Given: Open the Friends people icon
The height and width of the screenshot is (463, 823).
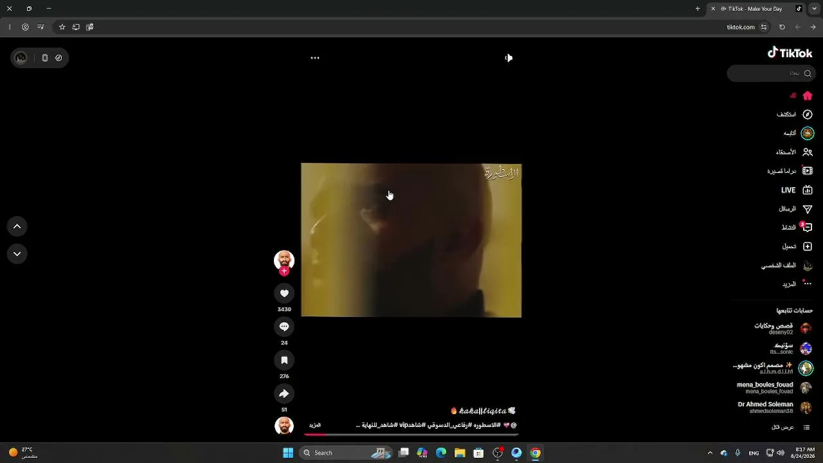Looking at the screenshot, I should click(x=808, y=152).
